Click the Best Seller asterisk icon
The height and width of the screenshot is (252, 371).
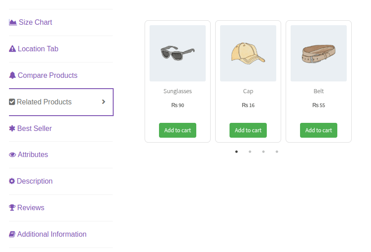pos(12,128)
